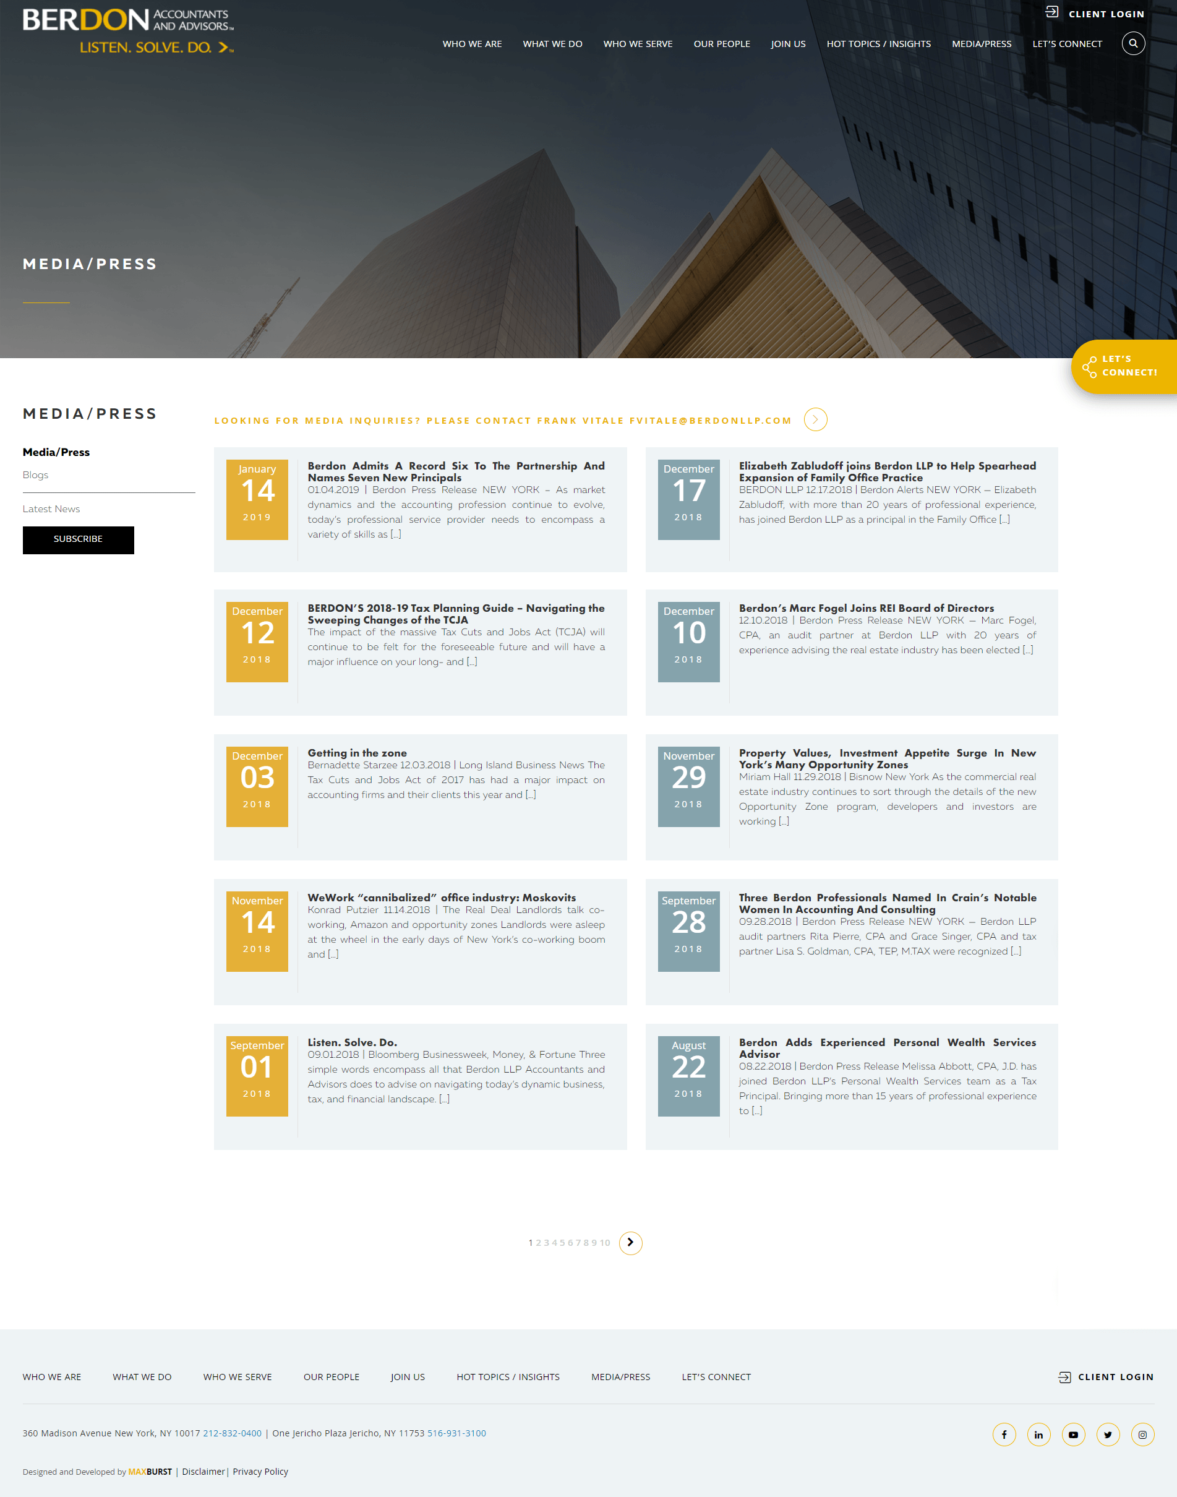Click the header Client Login arrow icon

tap(1051, 12)
